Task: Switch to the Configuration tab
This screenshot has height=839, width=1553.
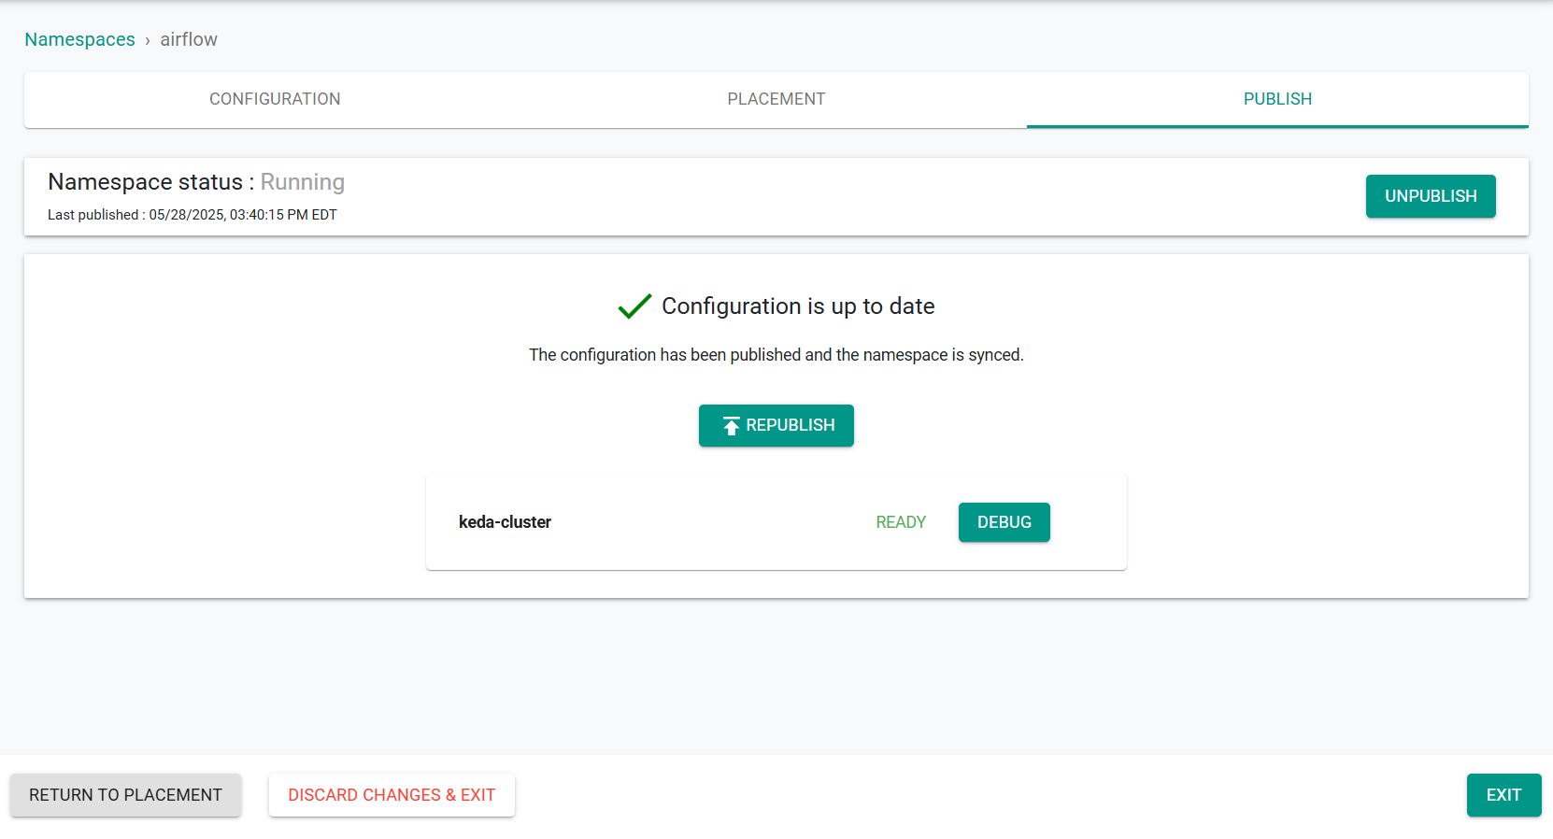Action: click(x=275, y=99)
